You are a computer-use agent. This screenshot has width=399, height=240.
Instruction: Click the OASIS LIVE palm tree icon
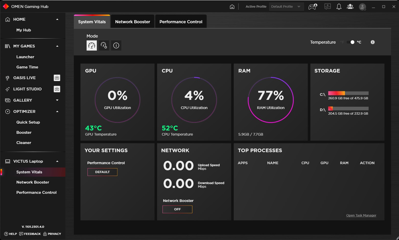click(x=8, y=78)
